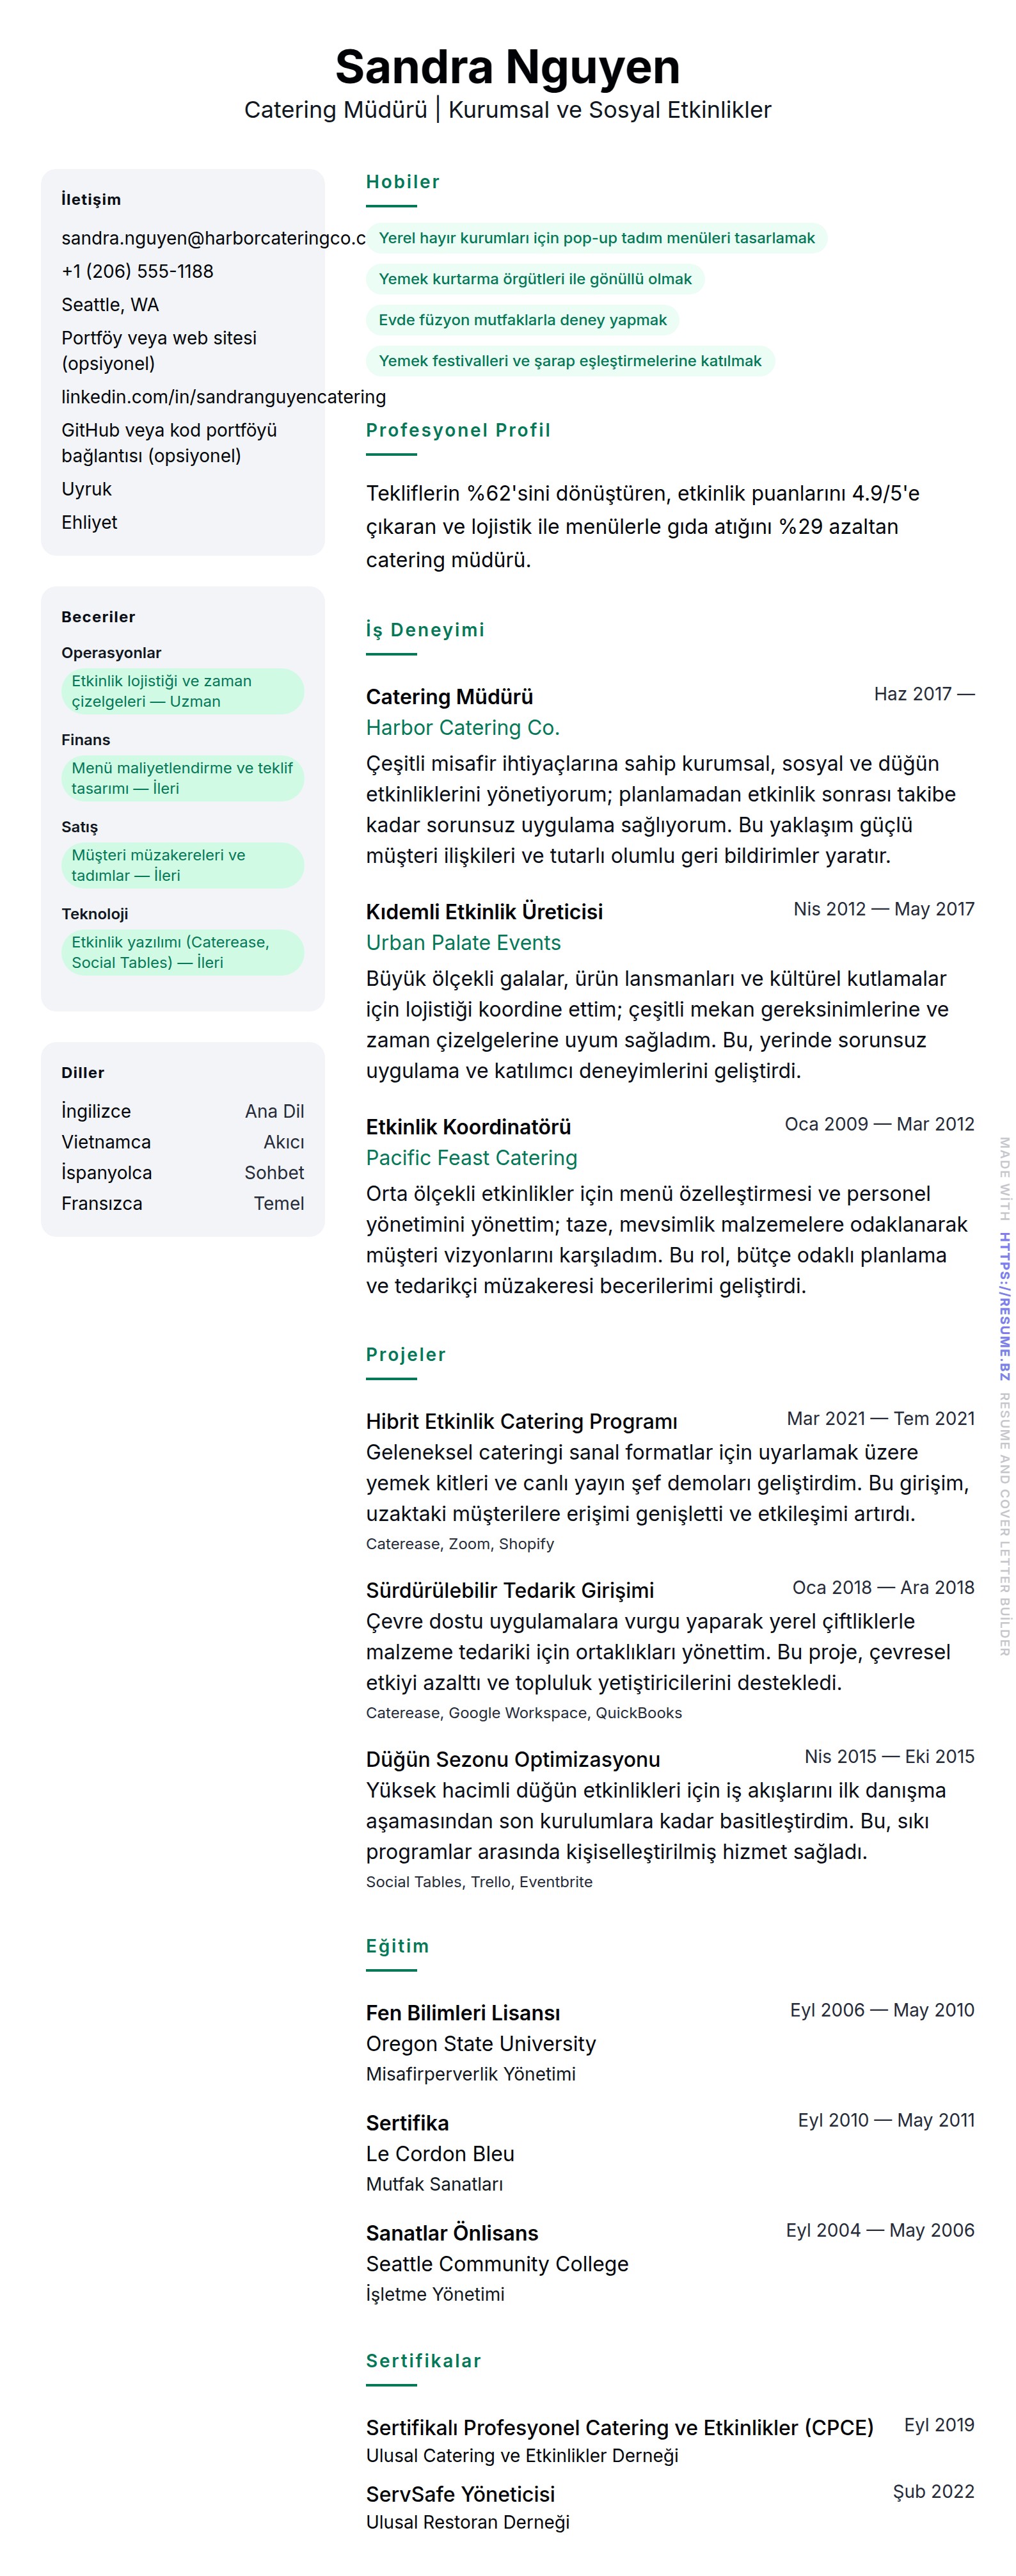Click the Pacific Feast Catering company name
Viewport: 1016px width, 2576px height.
coord(472,1158)
